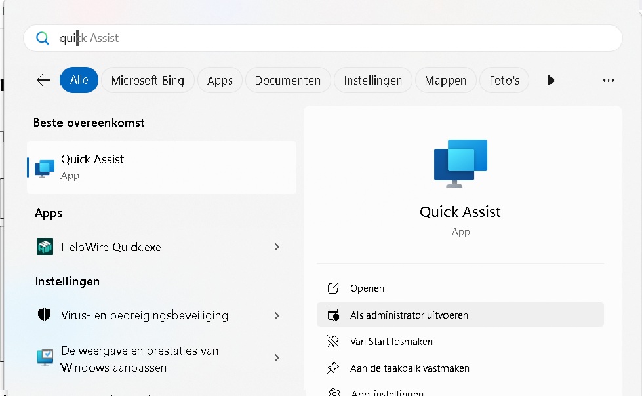
Task: Click the Quick Assist icon in best match
Action: pyautogui.click(x=44, y=168)
